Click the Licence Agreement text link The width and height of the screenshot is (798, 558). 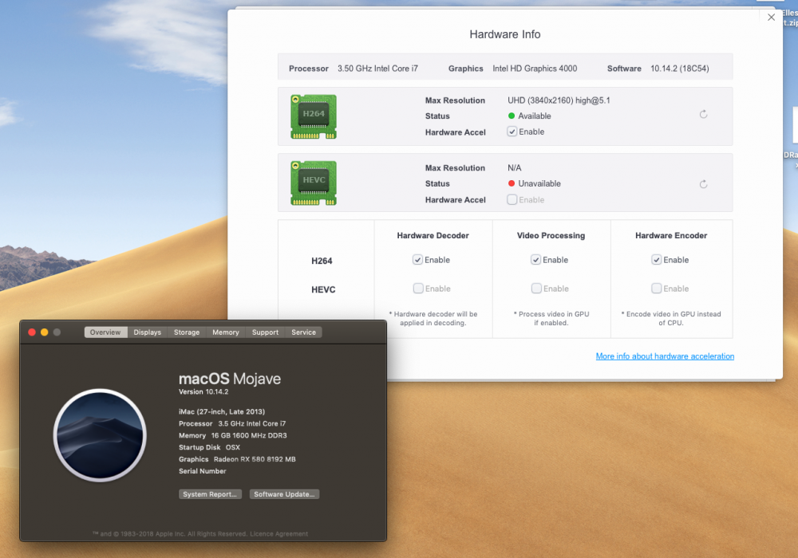pyautogui.click(x=279, y=533)
